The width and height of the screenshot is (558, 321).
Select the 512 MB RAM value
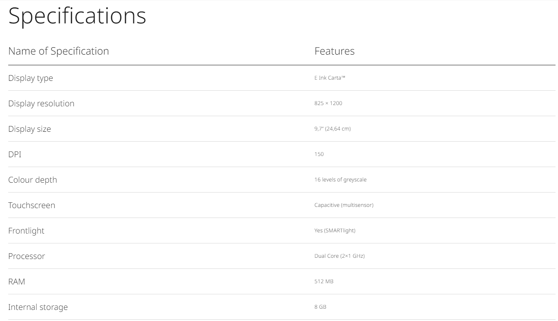[324, 282]
